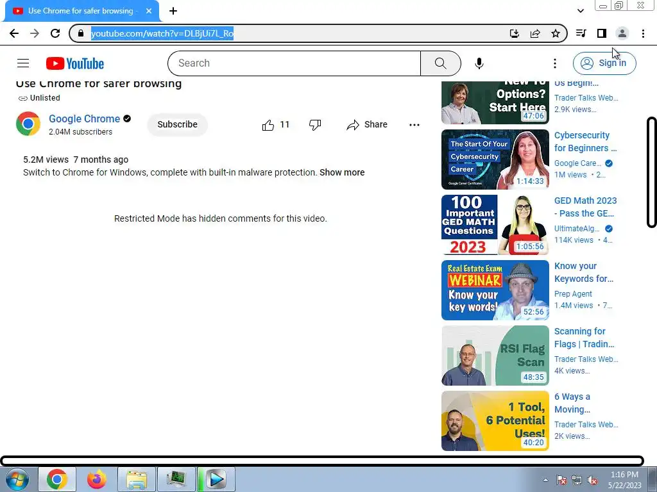Open the Prep Agent channel name
The width and height of the screenshot is (657, 492).
point(573,293)
